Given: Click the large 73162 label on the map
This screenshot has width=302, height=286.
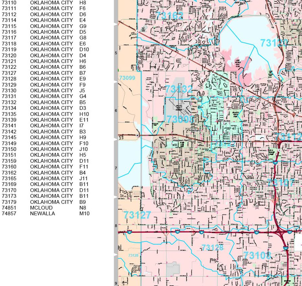Looking at the screenshot, I should coord(169,15).
